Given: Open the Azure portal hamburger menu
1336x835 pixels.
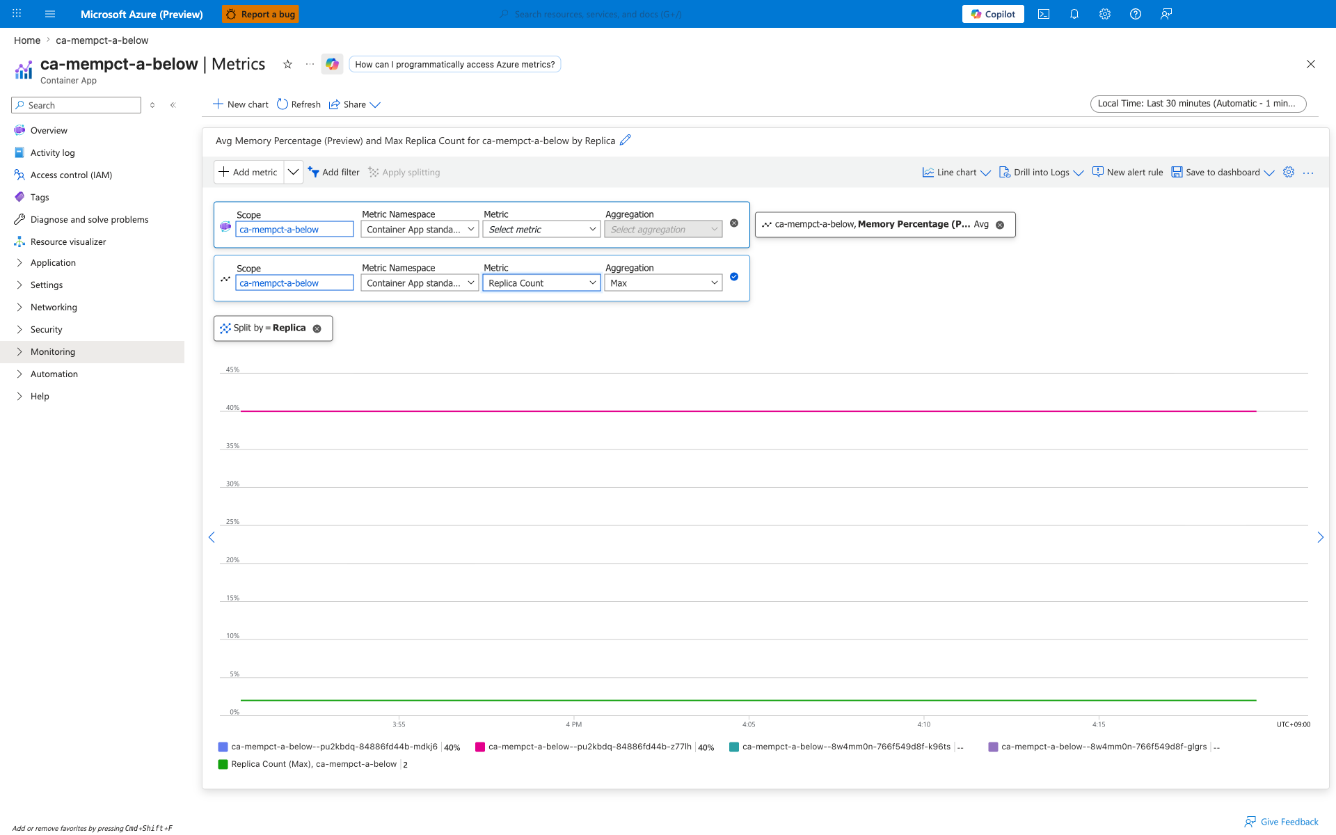Looking at the screenshot, I should pos(50,14).
